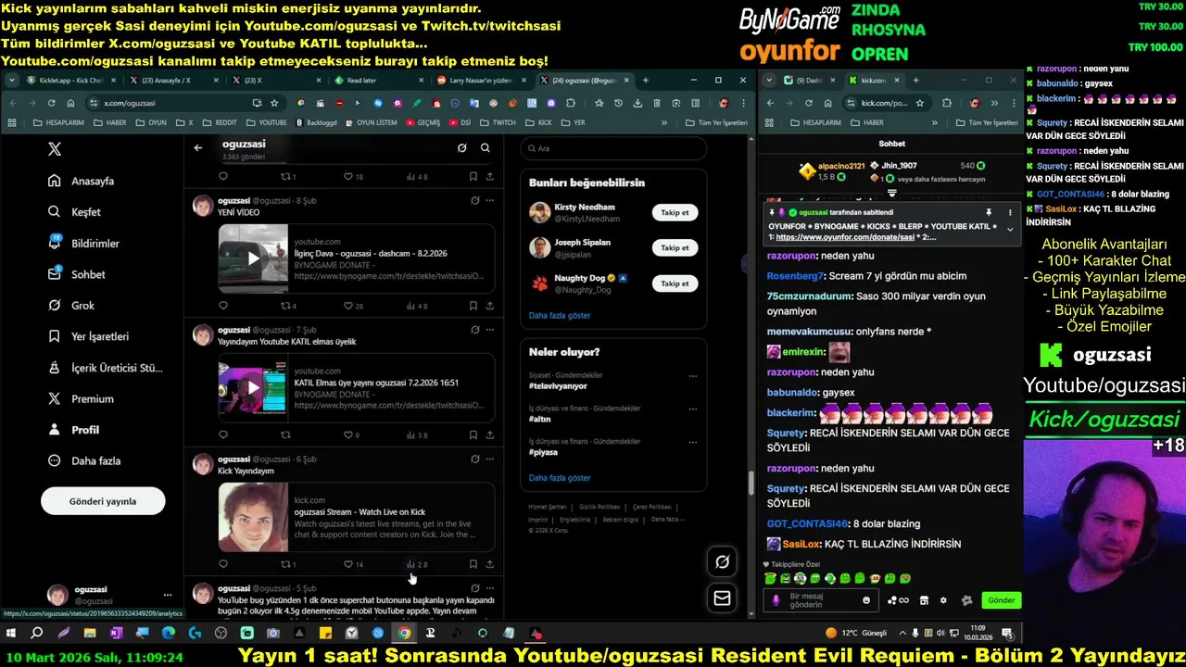Open Yer İşaretleri in X sidebar
The width and height of the screenshot is (1186, 667).
[x=88, y=336]
